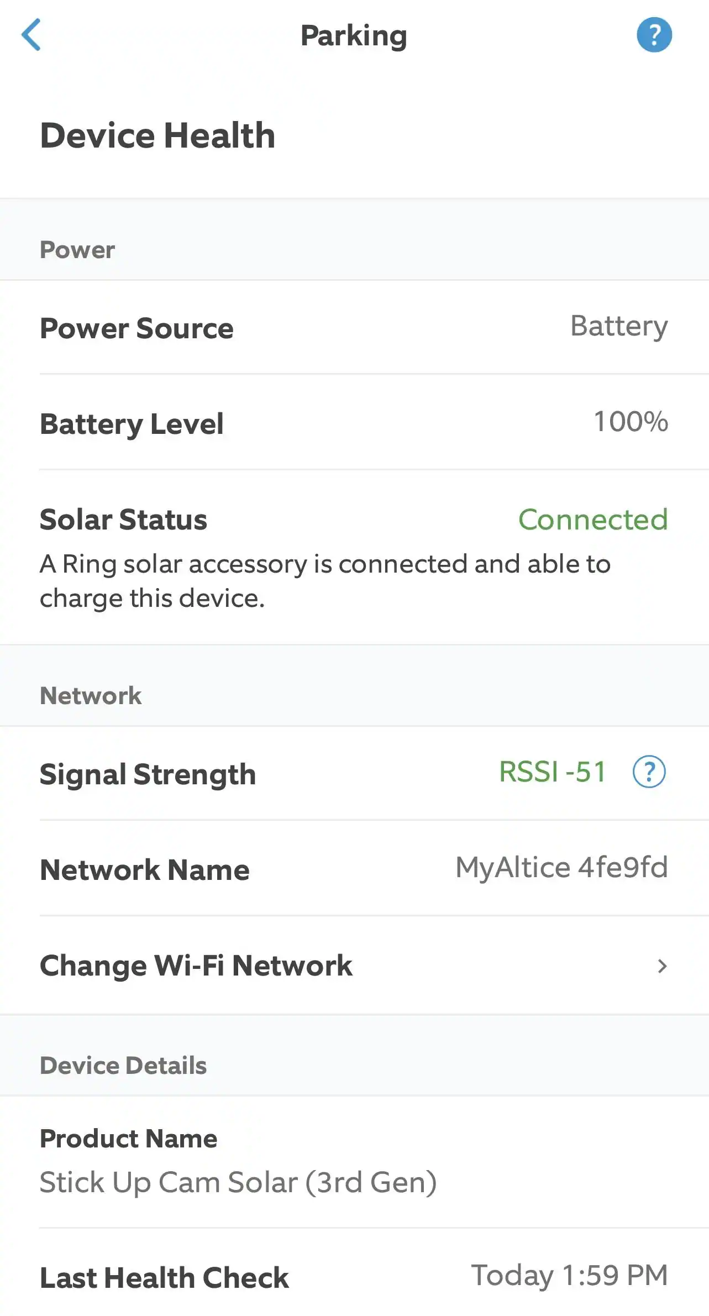Tap the Parking page title
709x1316 pixels.
(354, 36)
